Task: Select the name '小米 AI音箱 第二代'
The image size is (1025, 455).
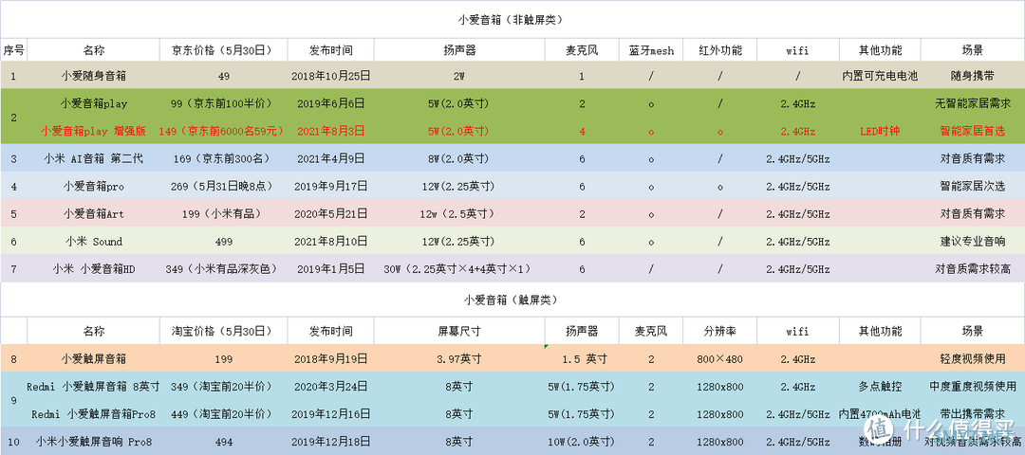Action: coord(93,158)
